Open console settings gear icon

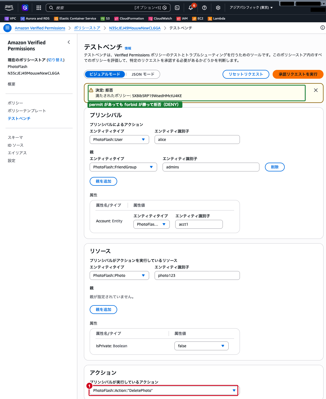(218, 8)
